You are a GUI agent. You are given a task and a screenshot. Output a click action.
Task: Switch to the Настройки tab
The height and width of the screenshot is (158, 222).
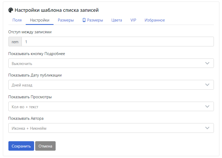tap(40, 20)
